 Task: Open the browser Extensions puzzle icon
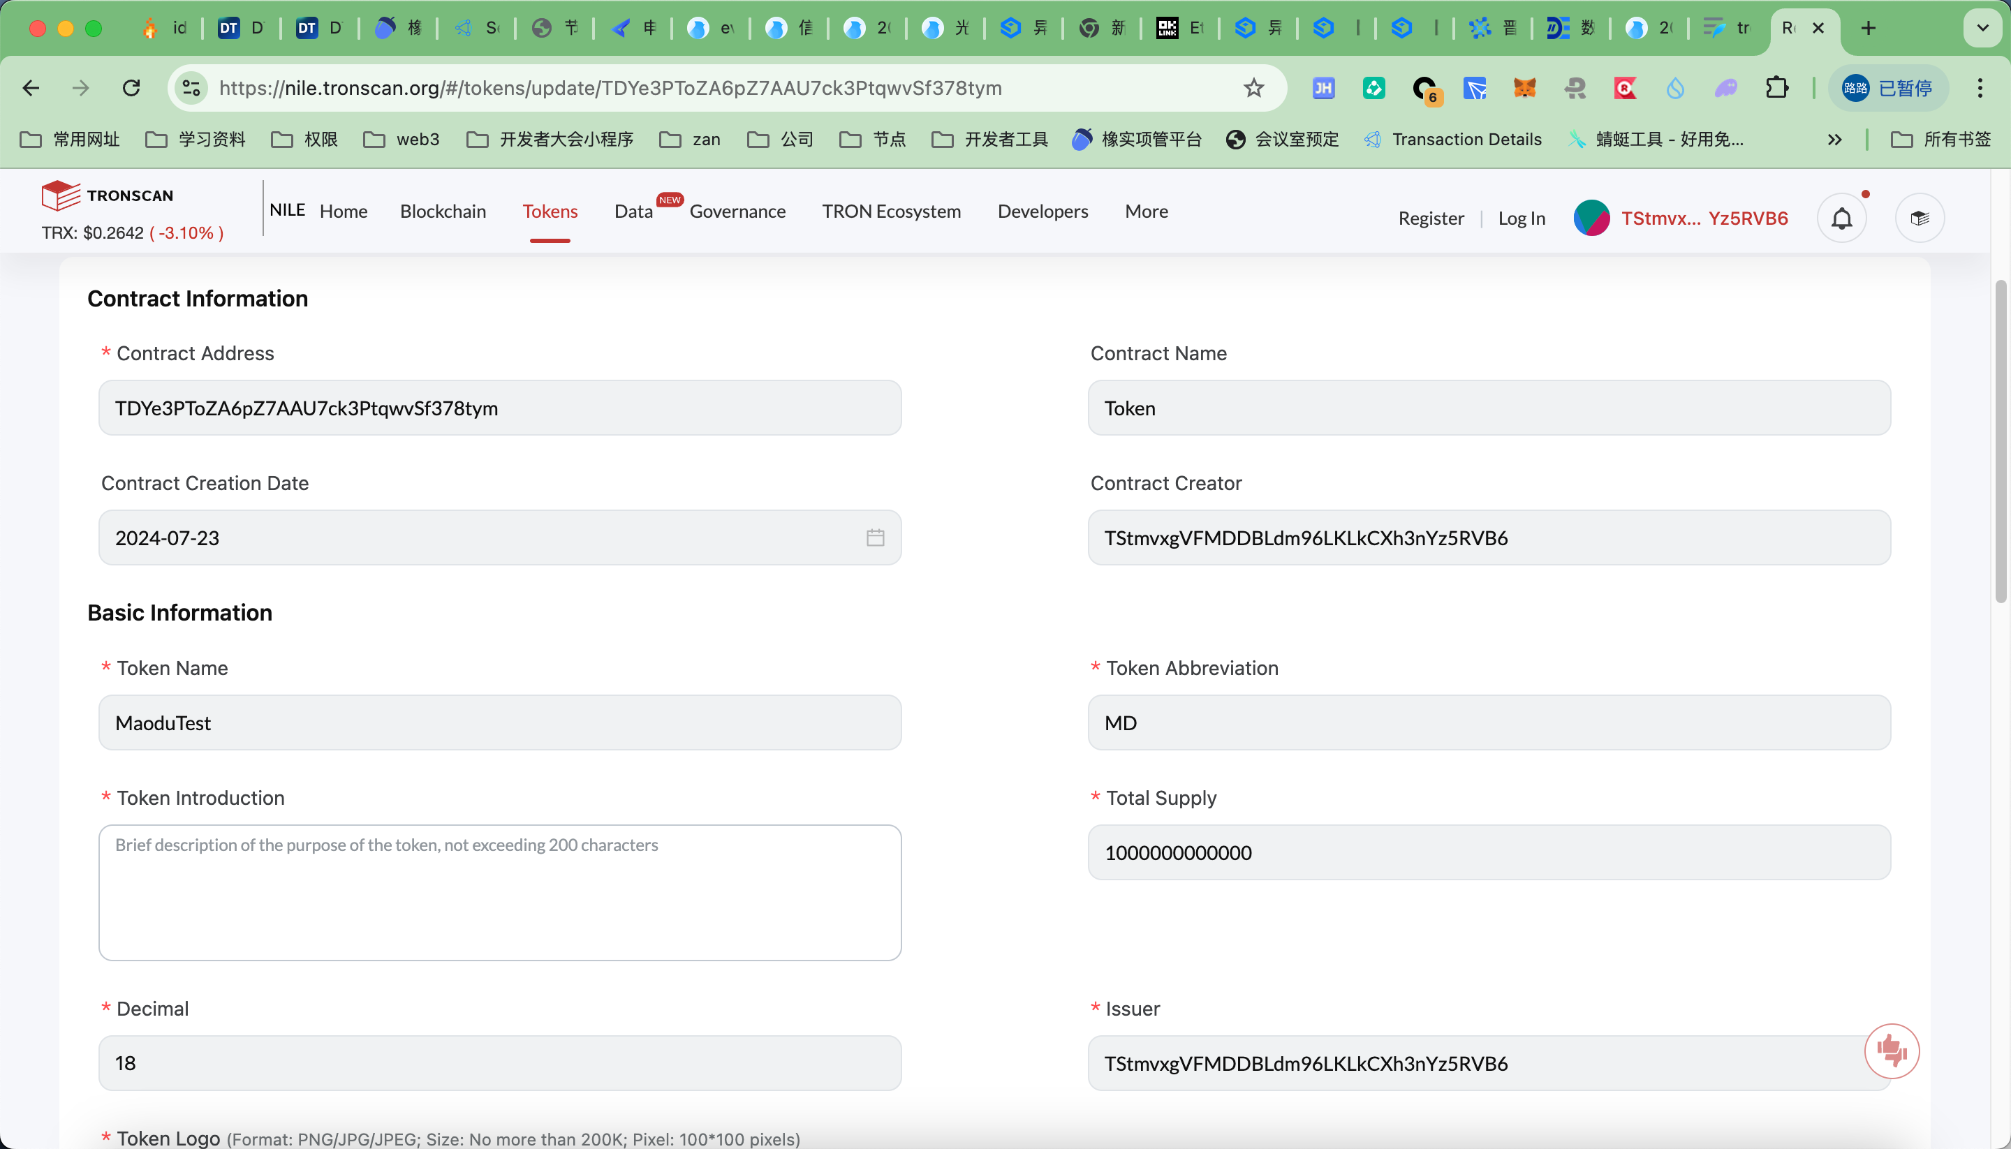click(x=1776, y=87)
